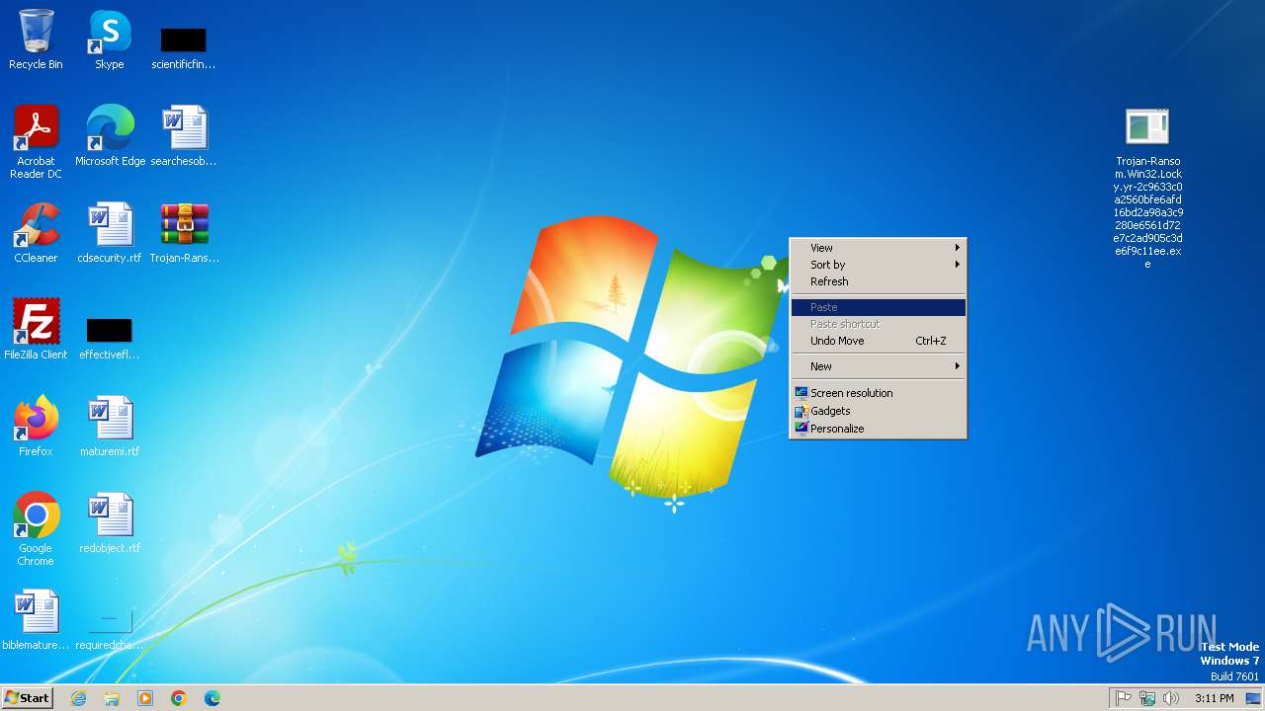Expand the New submenu
The image size is (1265, 711).
point(879,366)
